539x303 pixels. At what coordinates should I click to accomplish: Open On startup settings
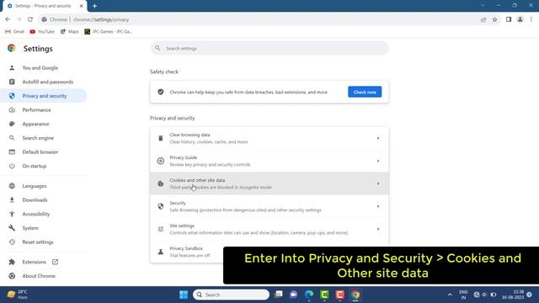point(35,166)
